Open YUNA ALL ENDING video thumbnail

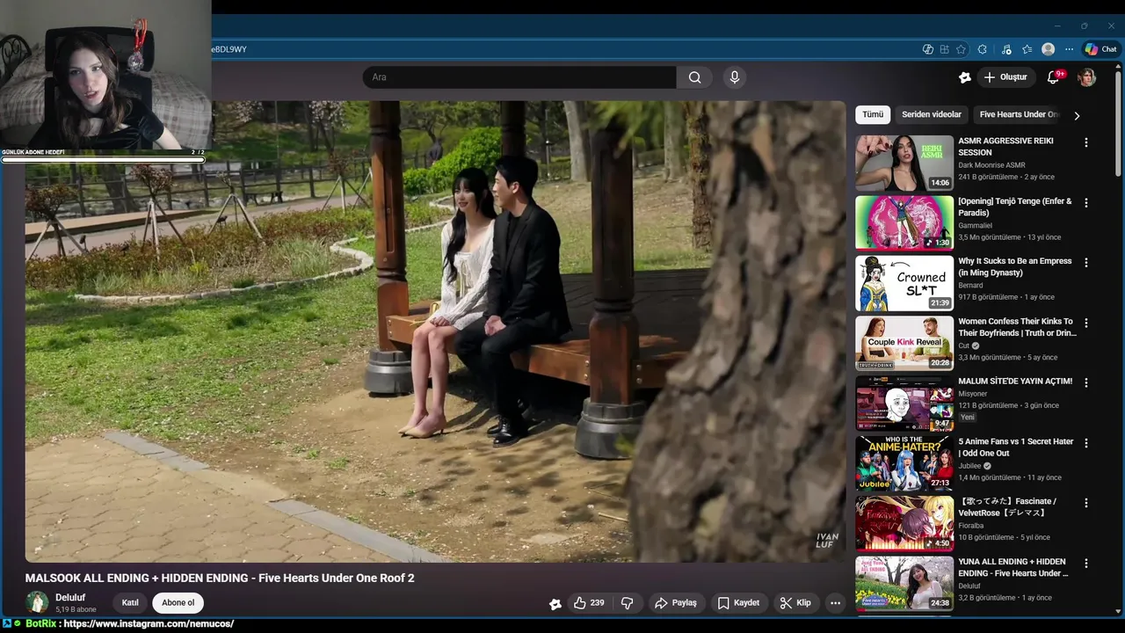click(904, 584)
